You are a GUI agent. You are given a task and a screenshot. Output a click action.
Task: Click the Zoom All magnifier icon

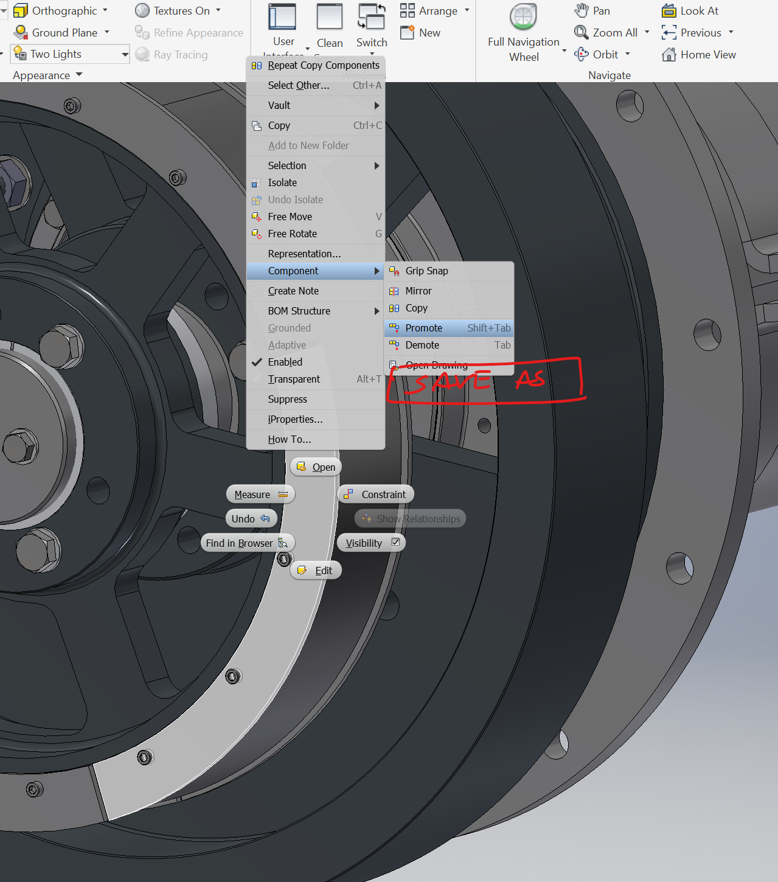pos(582,32)
